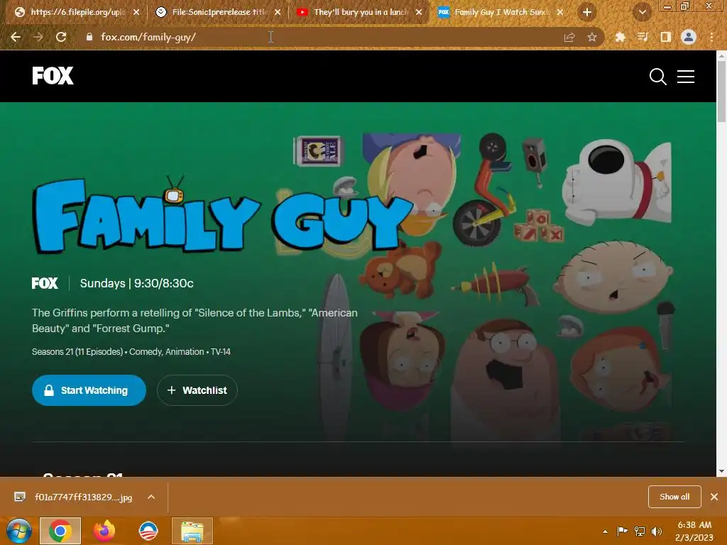Click Action Center flag icon

point(622,531)
